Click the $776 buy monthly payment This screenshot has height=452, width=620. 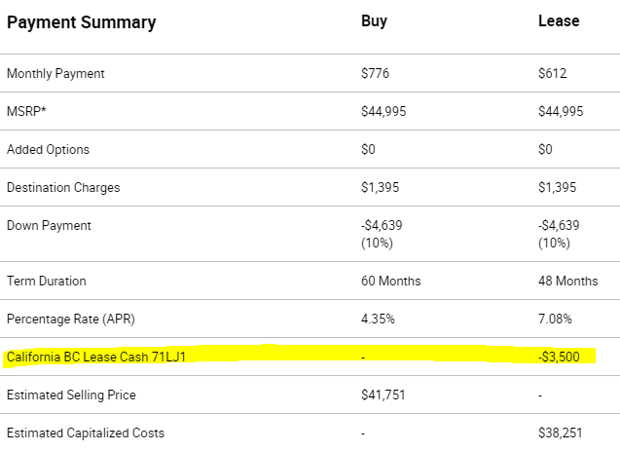[375, 73]
